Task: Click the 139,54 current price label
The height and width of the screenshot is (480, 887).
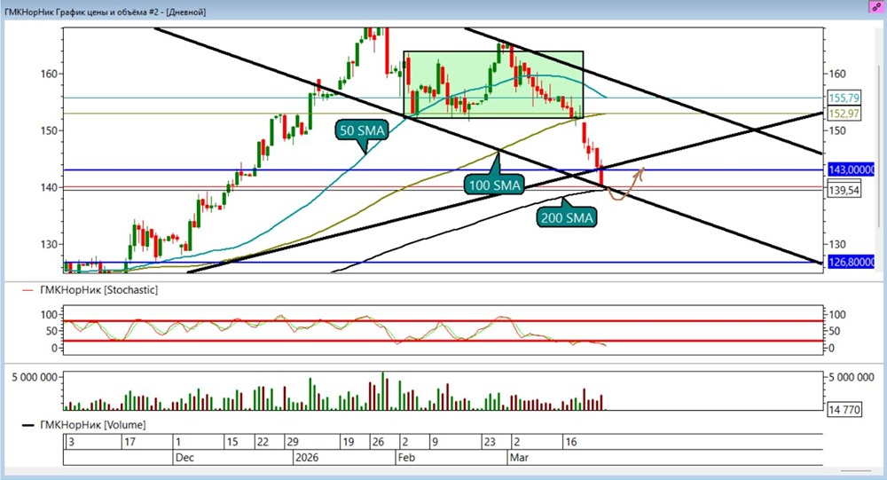Action: (844, 190)
